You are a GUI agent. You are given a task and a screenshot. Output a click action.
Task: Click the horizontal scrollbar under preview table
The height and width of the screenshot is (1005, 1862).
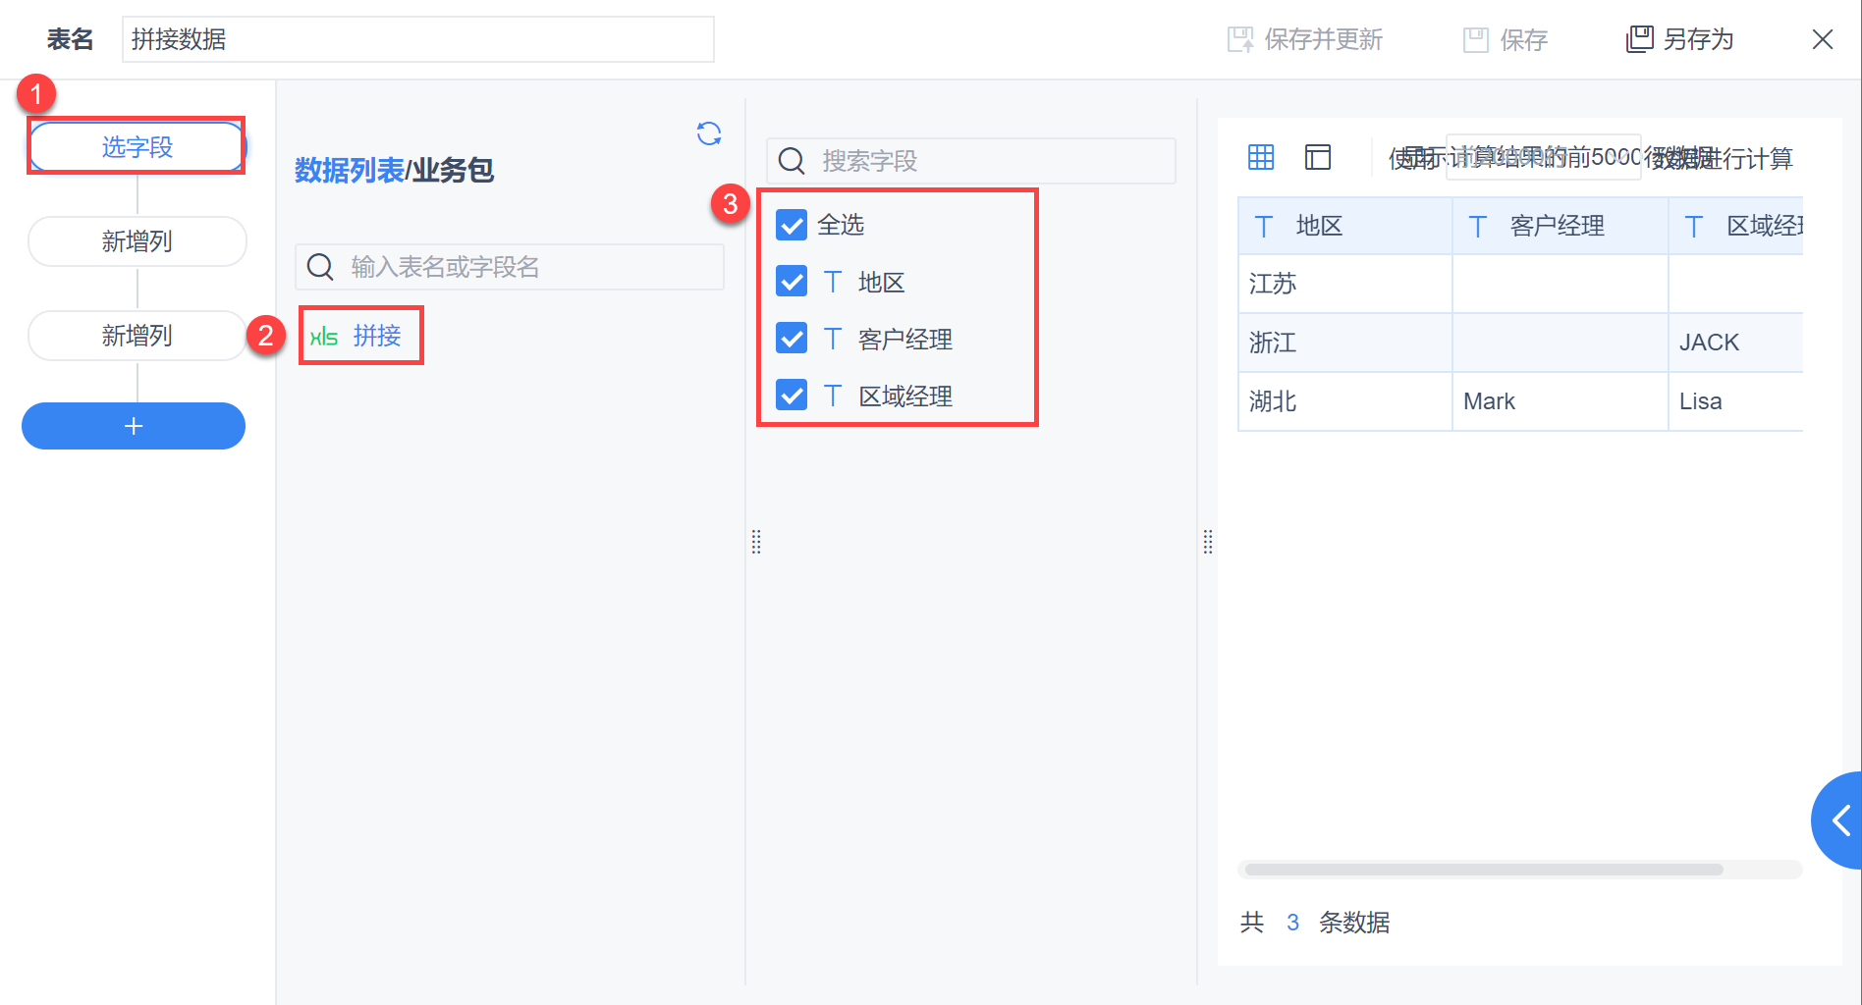1483,870
